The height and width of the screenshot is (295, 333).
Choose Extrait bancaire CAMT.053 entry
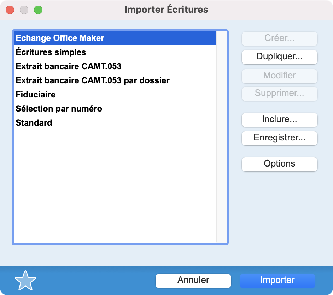pyautogui.click(x=115, y=66)
